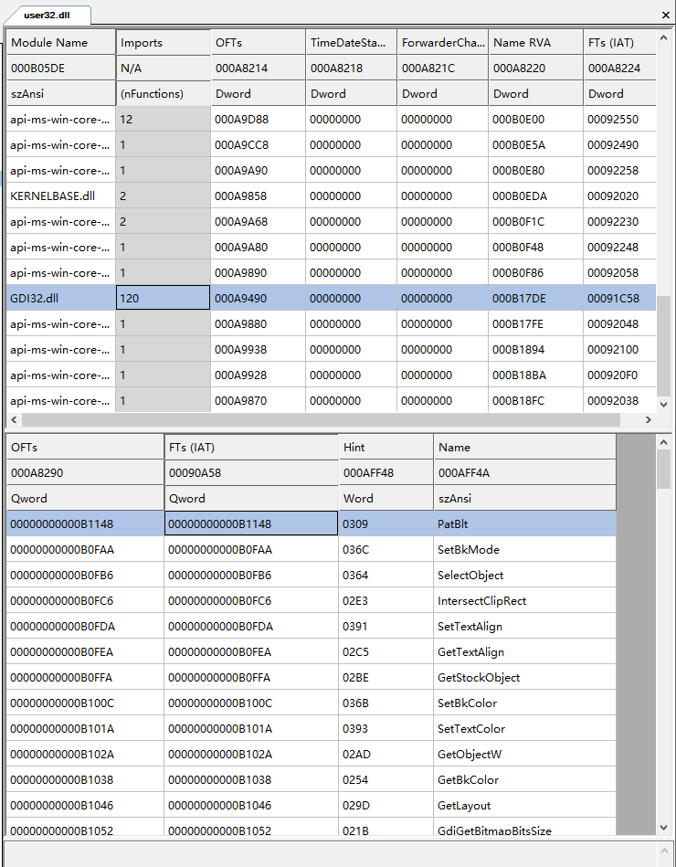Click the left arrow of horizontal scrollbar

click(x=15, y=419)
